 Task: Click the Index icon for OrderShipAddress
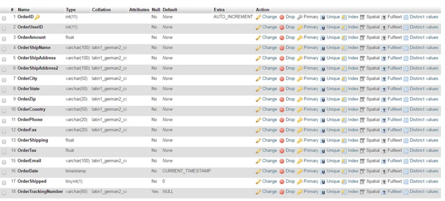coord(344,58)
